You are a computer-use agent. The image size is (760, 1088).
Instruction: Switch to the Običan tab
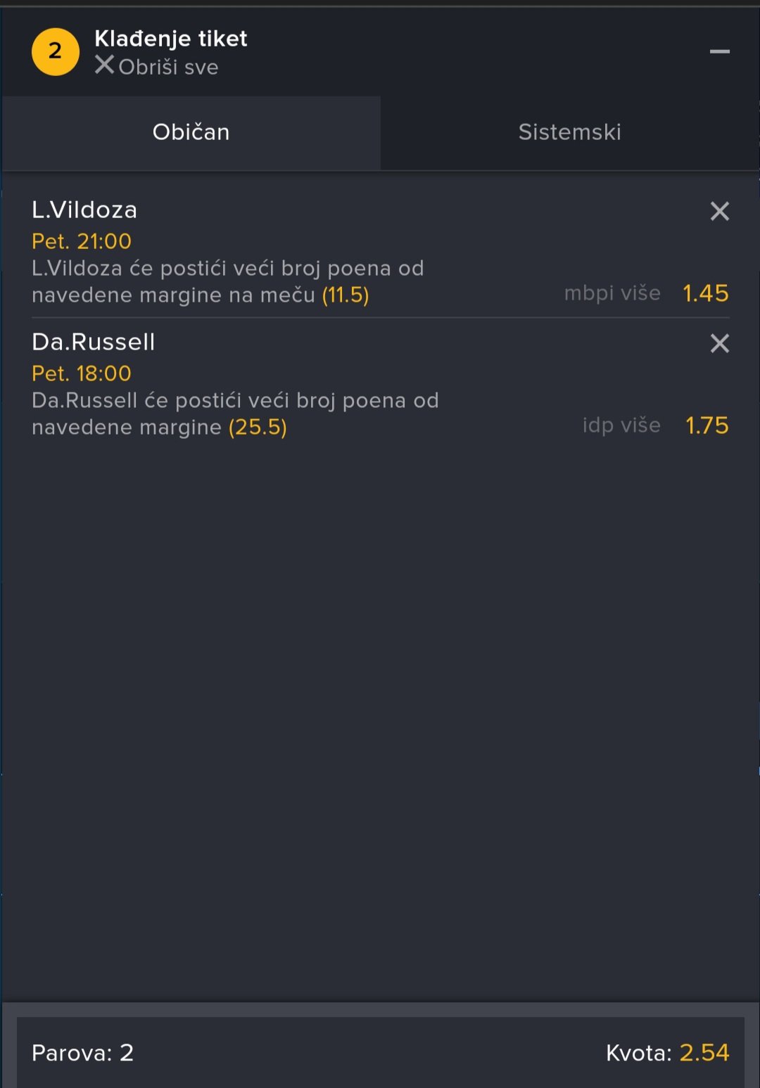click(191, 132)
